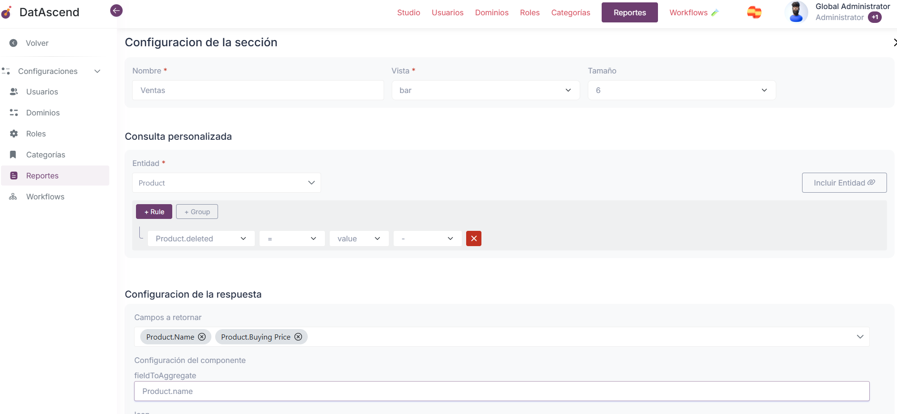The image size is (897, 414).
Task: Click the right chevron at page edge
Action: pyautogui.click(x=895, y=42)
